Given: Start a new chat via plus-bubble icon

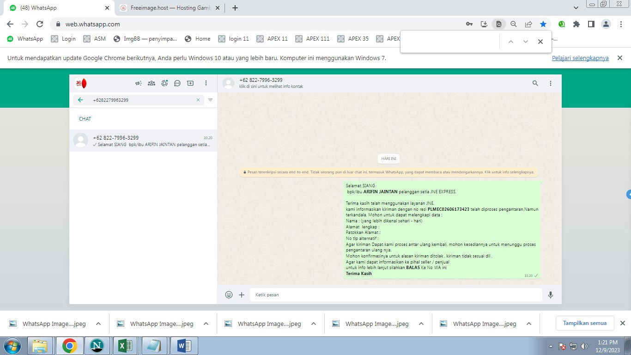Looking at the screenshot, I should pos(190,83).
